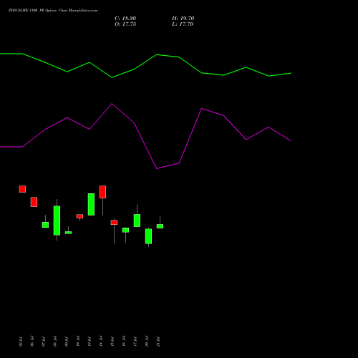Select the small green candle for 07 Jul
The image size is (358, 358).
click(x=45, y=225)
